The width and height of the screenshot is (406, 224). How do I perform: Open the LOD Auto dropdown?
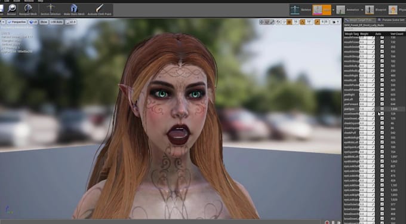[57, 22]
